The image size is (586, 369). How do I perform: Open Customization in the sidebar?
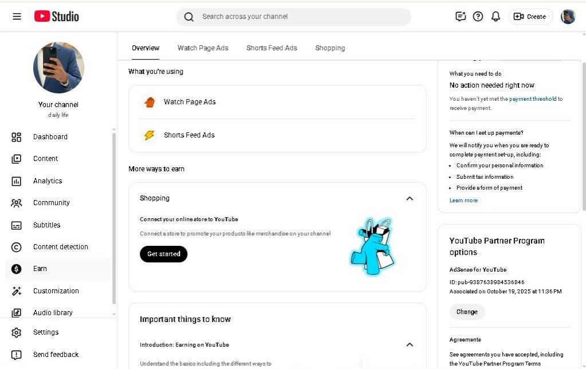pyautogui.click(x=56, y=291)
